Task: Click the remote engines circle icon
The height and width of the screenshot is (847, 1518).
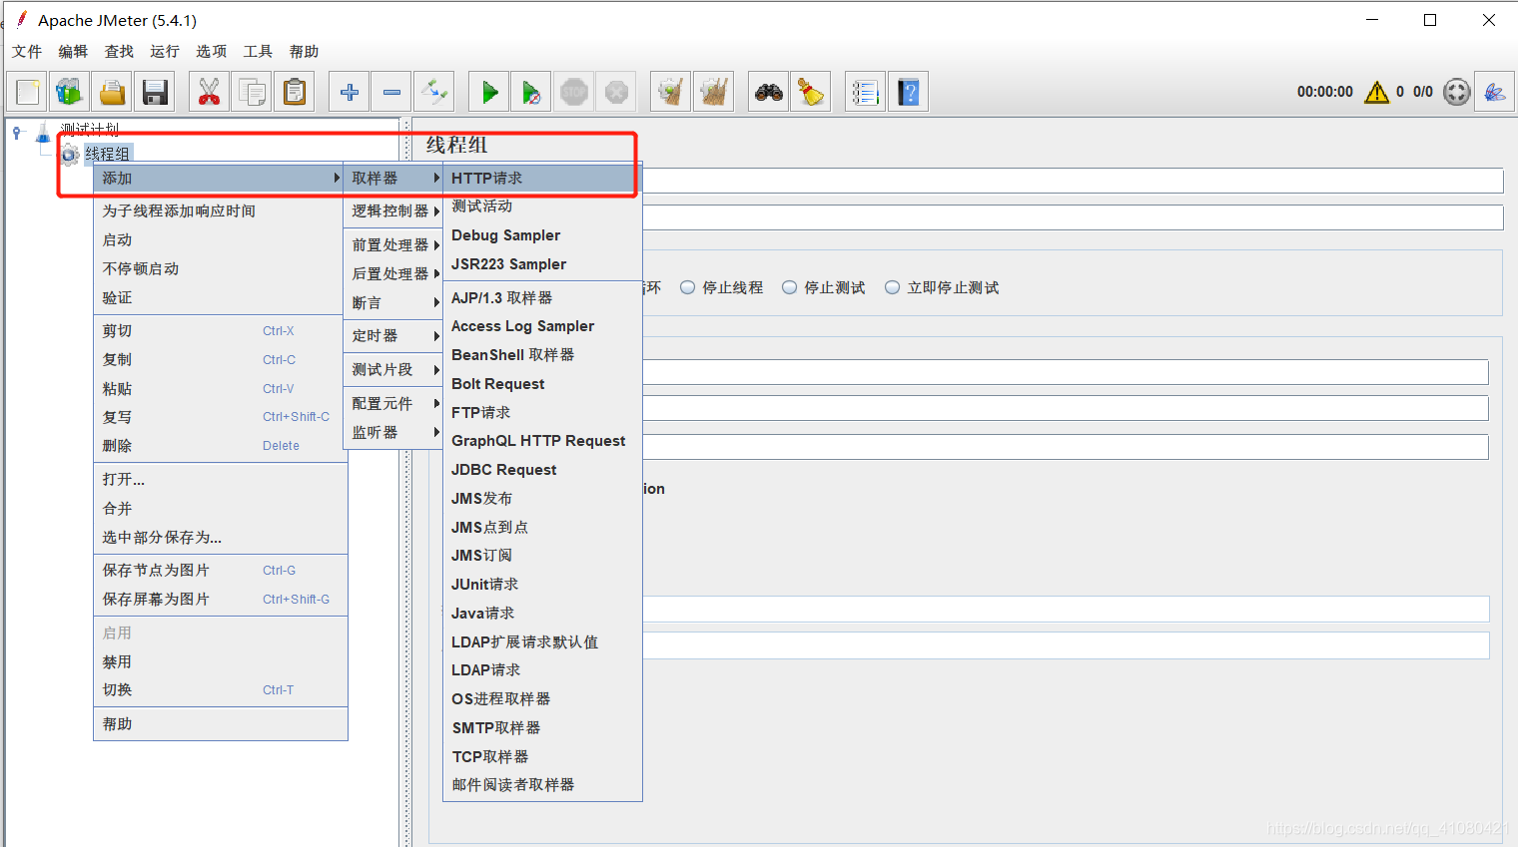Action: (1457, 92)
